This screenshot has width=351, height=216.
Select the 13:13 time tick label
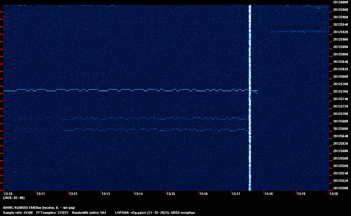pyautogui.click(x=106, y=194)
